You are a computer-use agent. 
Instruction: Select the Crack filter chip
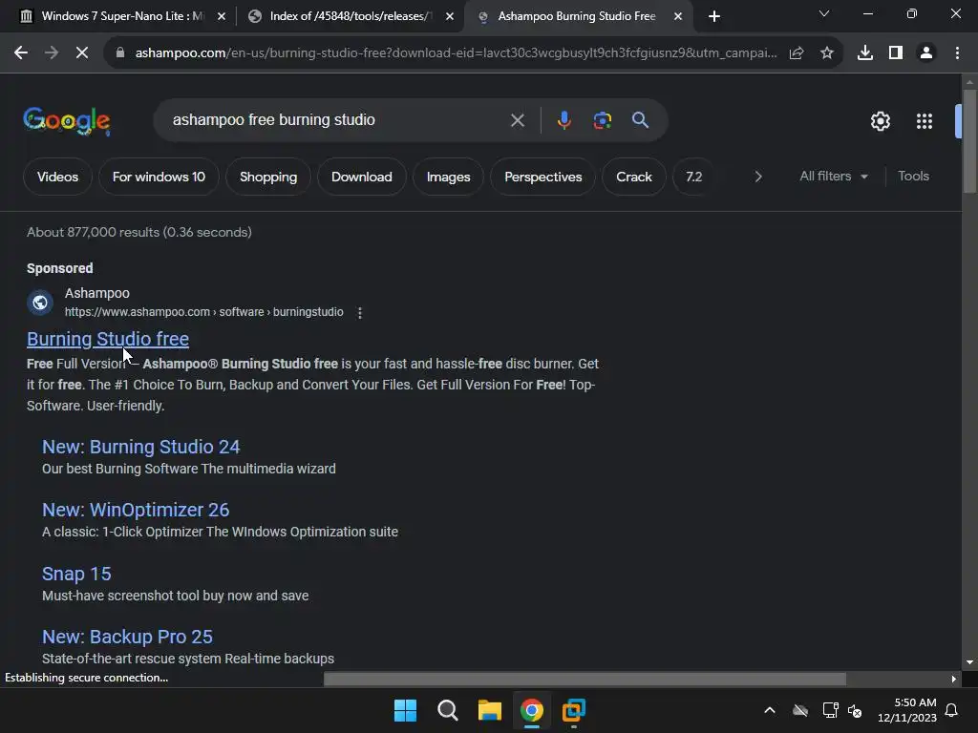click(x=634, y=177)
